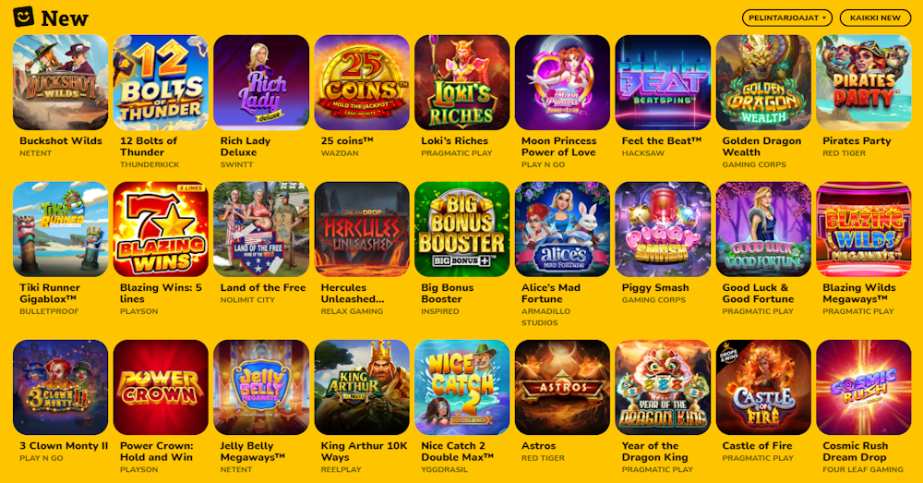
Task: Open the Pirates Party game tile
Action: coord(864,82)
